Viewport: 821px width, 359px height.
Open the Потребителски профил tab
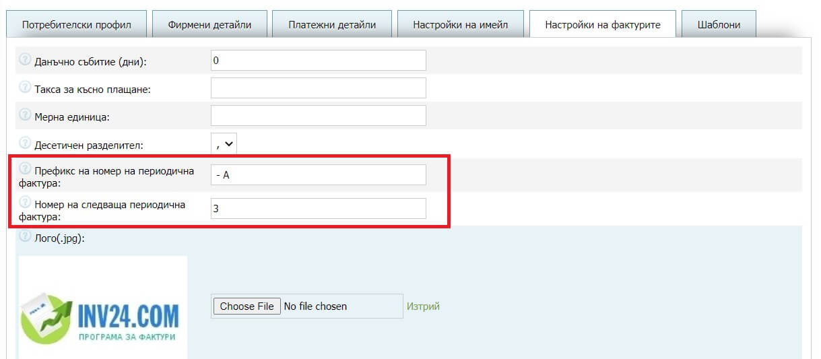coord(77,25)
